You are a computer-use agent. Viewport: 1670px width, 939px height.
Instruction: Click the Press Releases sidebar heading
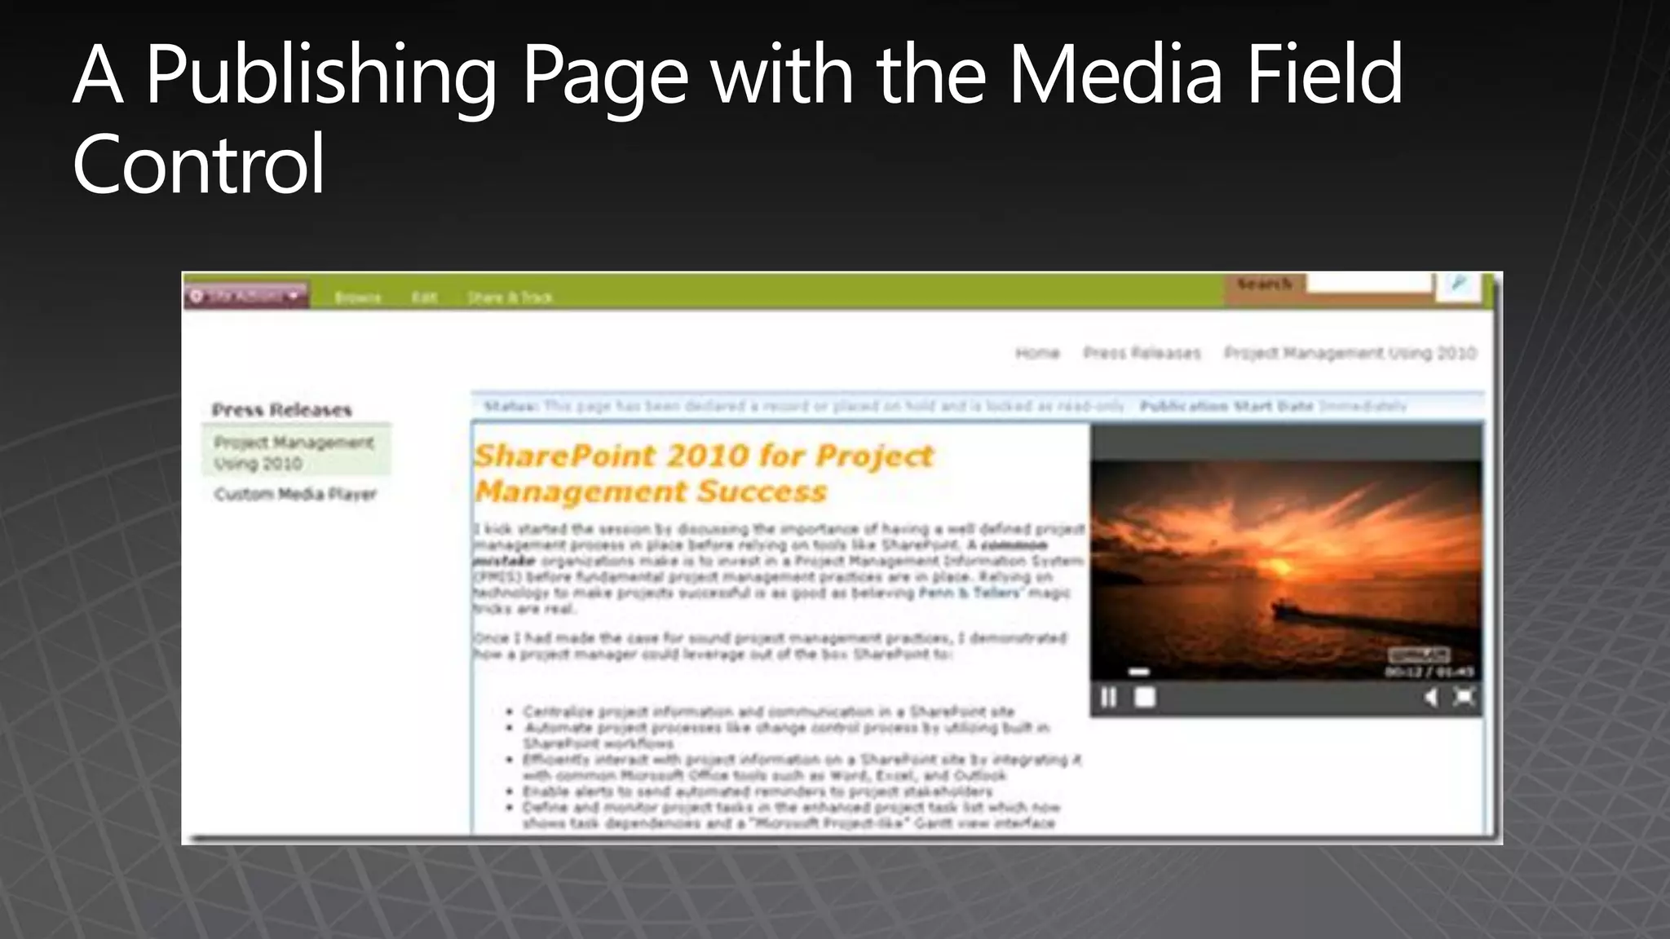click(281, 410)
